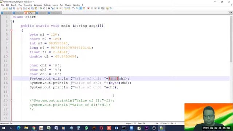Click the Cut toolbar icon
The height and width of the screenshot is (131, 233).
(29, 8)
